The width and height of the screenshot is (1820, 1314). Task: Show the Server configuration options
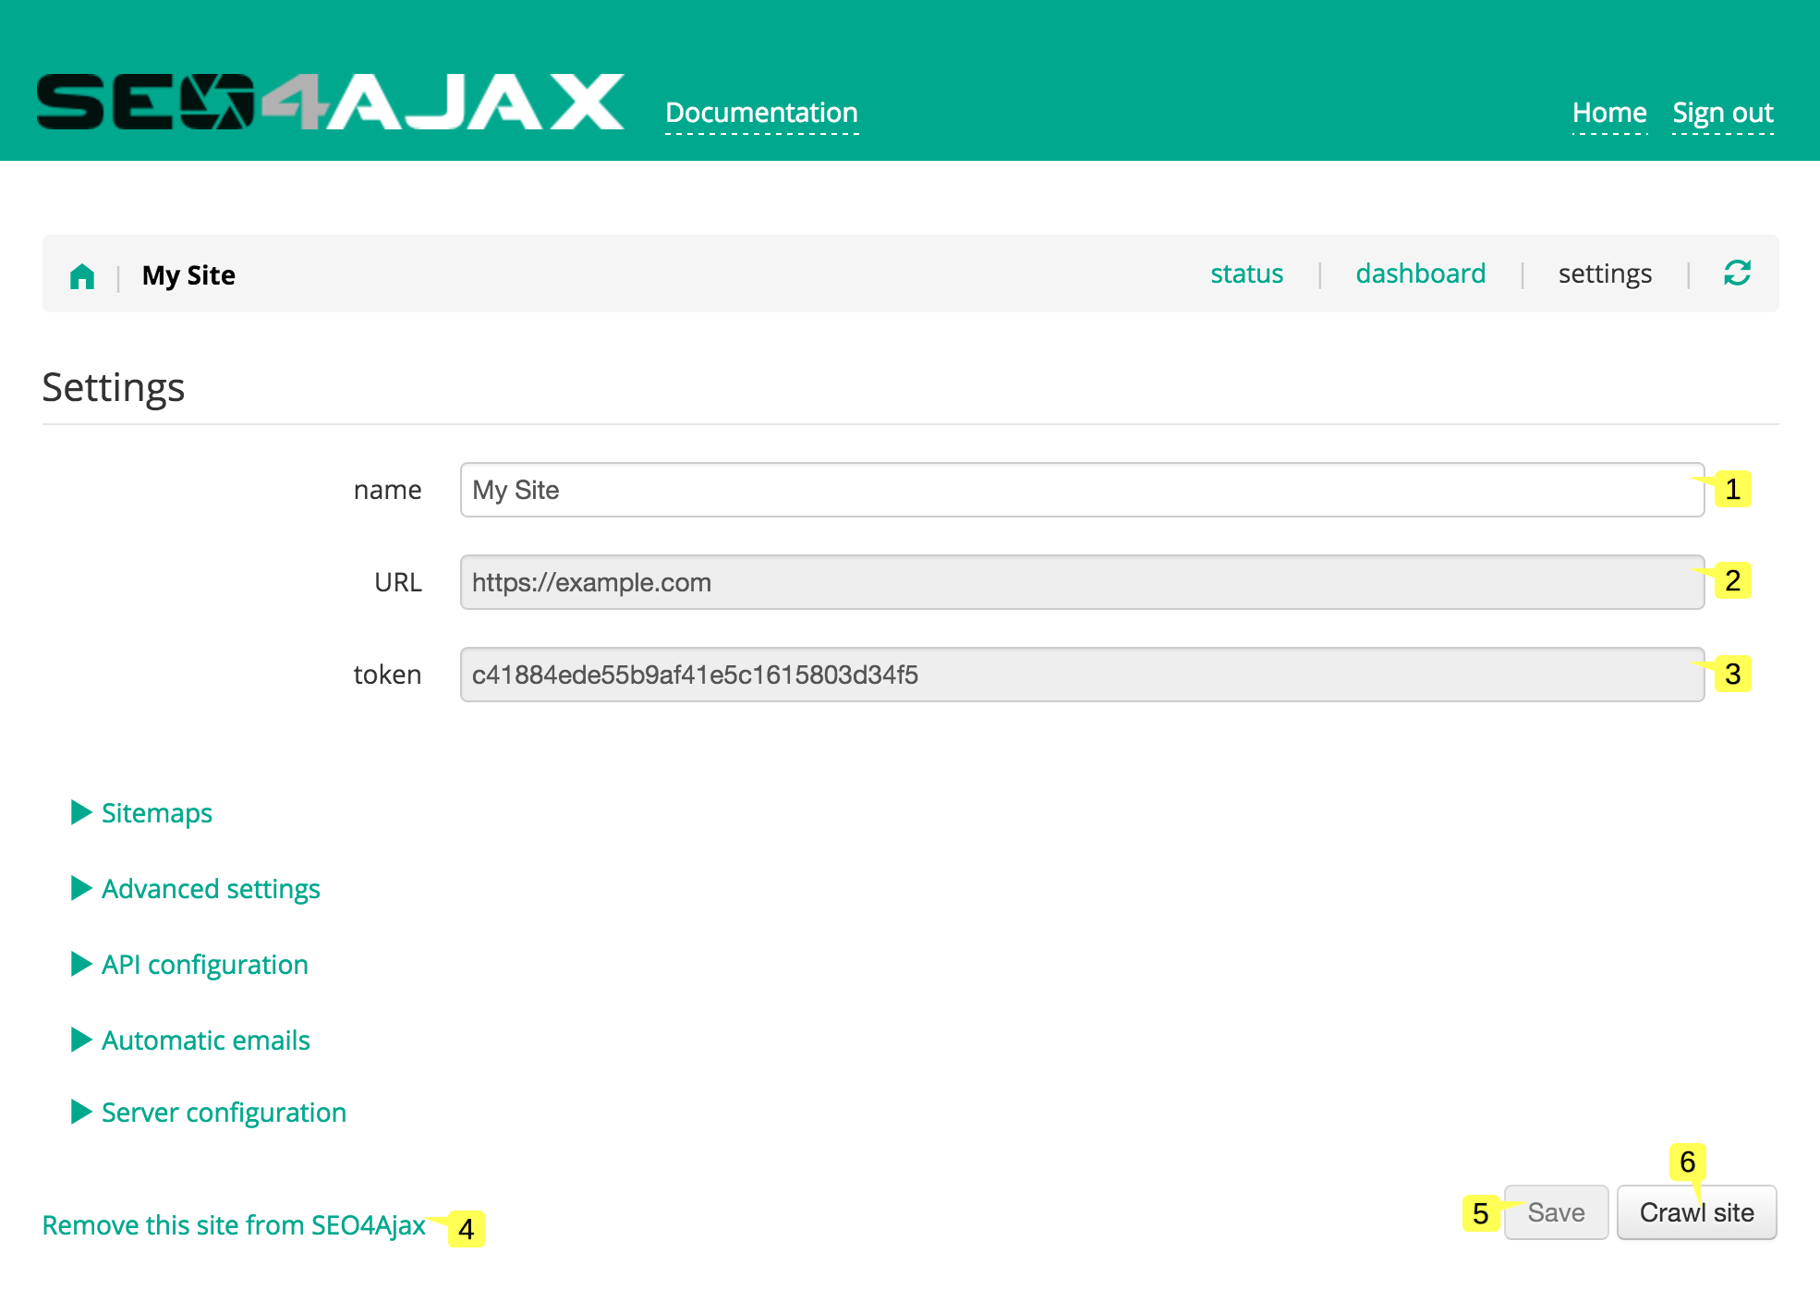coord(223,1112)
